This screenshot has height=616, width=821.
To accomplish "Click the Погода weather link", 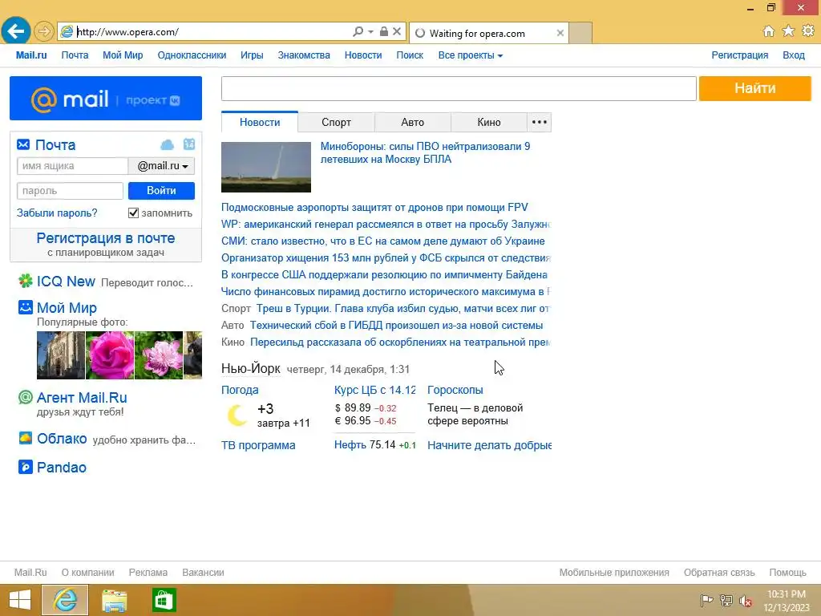I will (240, 390).
